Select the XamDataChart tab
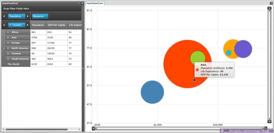This screenshot has height=133, width=274. (95, 3)
